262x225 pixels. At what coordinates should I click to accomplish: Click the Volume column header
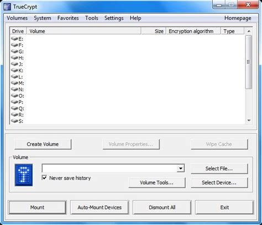pos(84,31)
